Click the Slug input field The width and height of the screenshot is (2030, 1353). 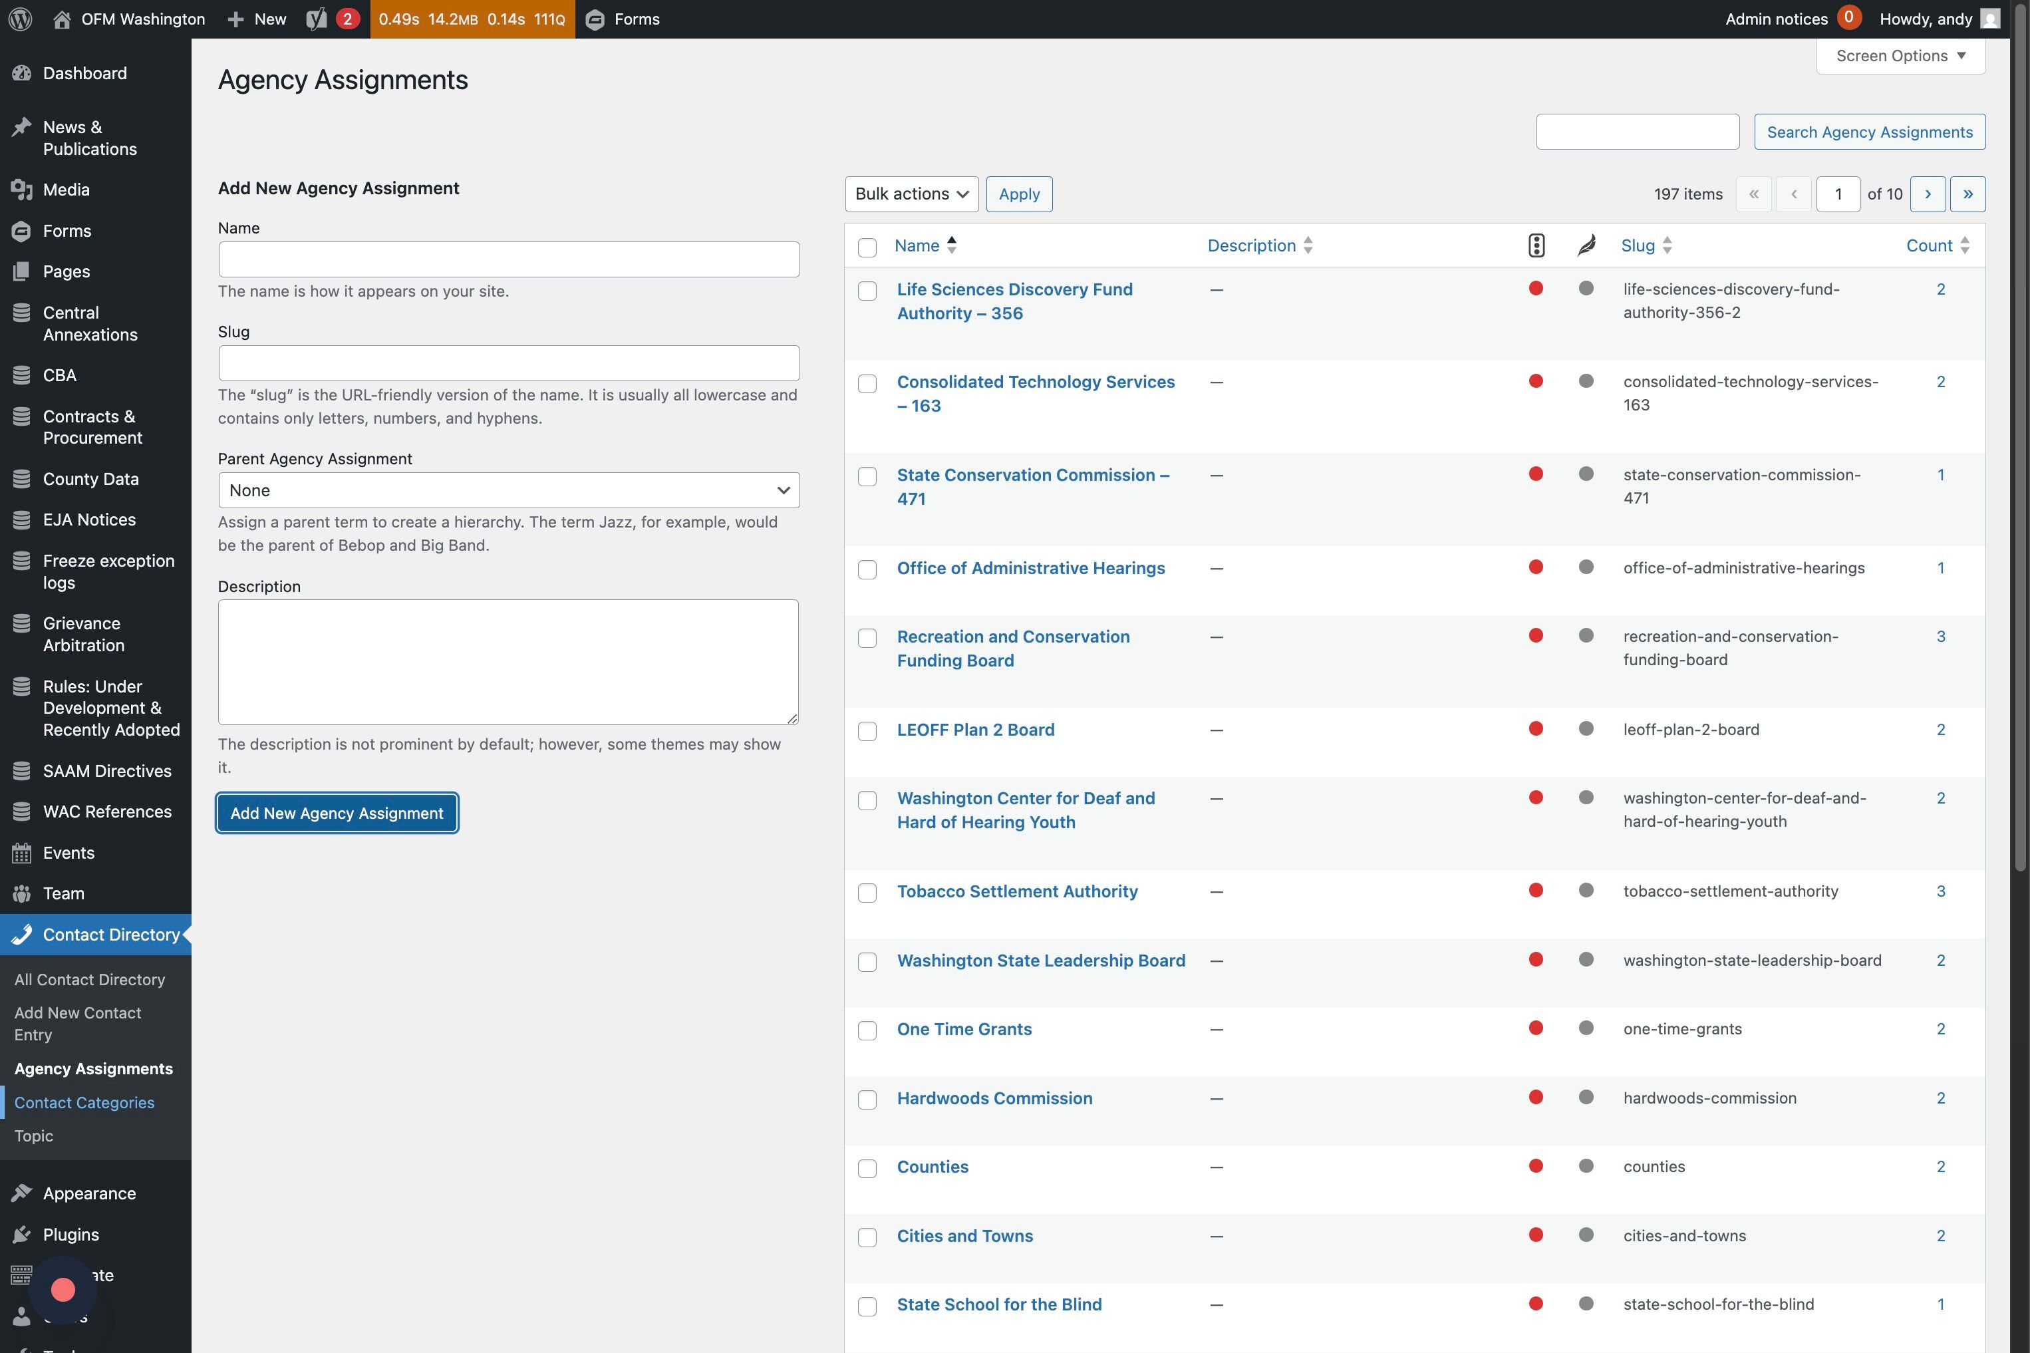point(508,363)
